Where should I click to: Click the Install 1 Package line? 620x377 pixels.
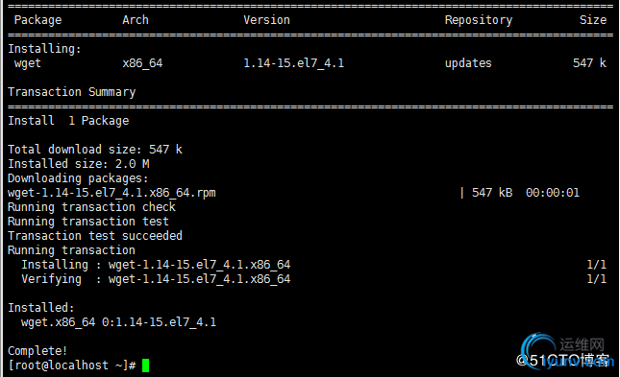click(x=68, y=121)
